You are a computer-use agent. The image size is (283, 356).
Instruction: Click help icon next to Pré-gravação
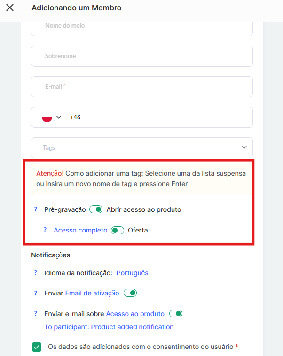tap(36, 209)
